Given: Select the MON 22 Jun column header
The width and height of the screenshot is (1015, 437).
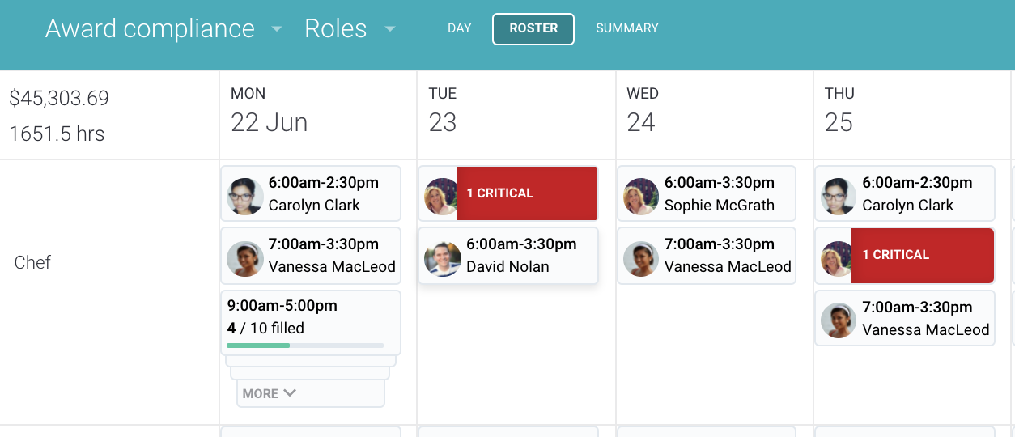Looking at the screenshot, I should (270, 109).
